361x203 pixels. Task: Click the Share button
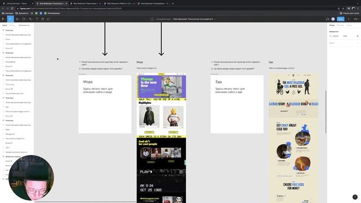(341, 19)
